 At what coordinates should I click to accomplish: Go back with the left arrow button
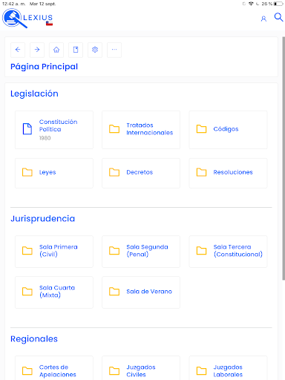pos(18,50)
